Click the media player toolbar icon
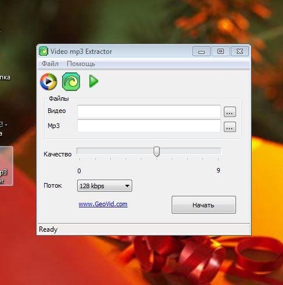Viewport: 283px width, 285px height. tap(49, 82)
